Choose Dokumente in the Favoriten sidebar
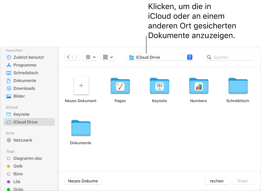The image size is (261, 191). [x=29, y=81]
